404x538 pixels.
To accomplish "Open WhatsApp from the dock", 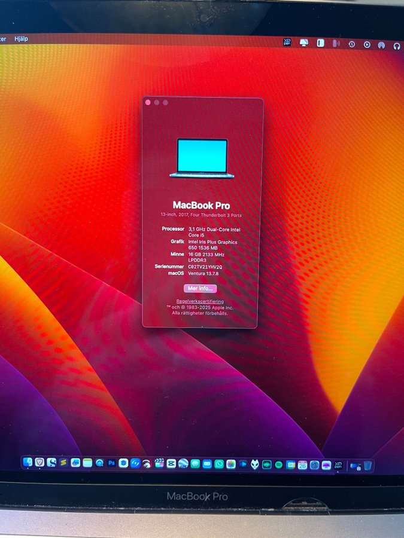I will [x=219, y=464].
